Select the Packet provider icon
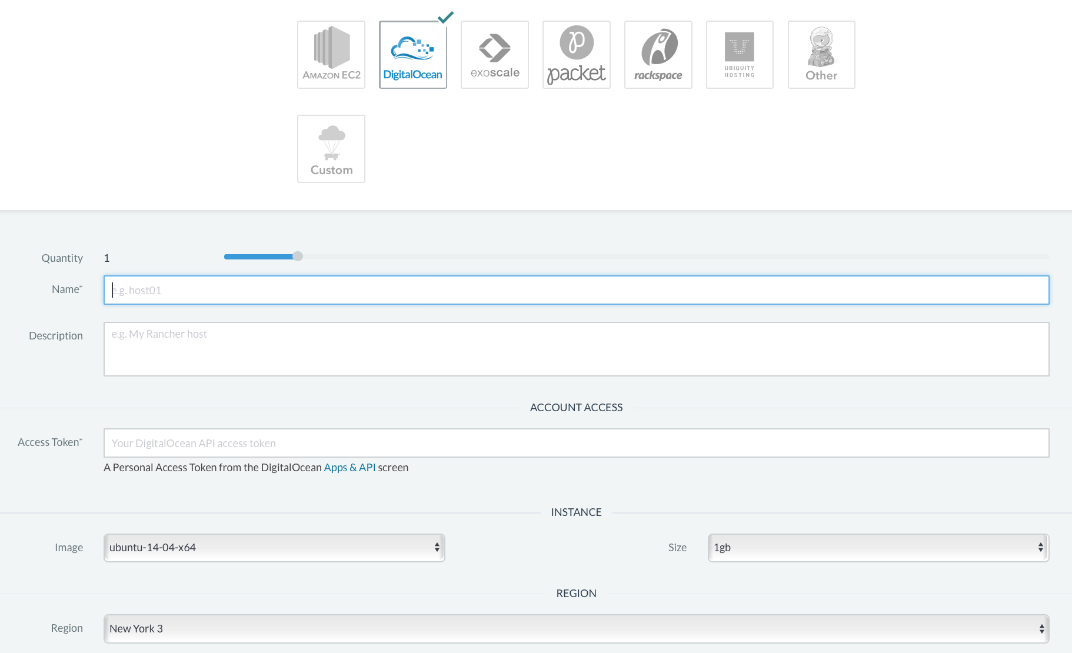This screenshot has width=1072, height=653. tap(576, 54)
